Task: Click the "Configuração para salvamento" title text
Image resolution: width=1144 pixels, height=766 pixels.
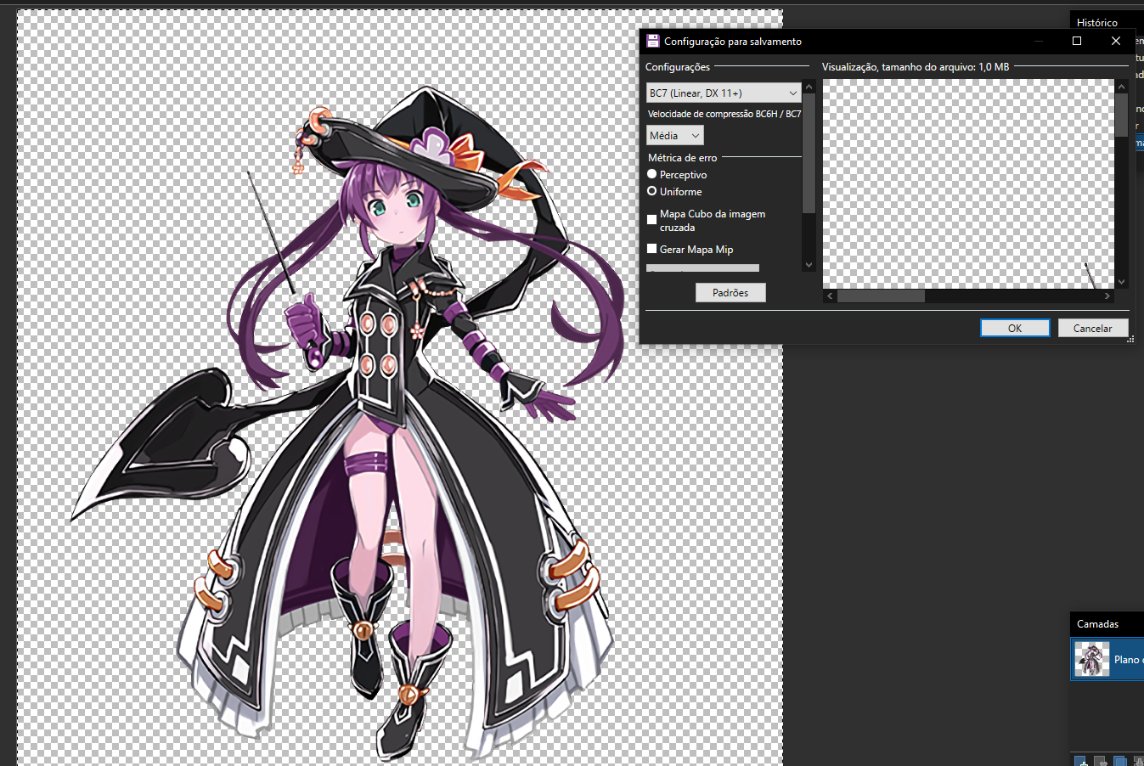Action: (x=733, y=41)
